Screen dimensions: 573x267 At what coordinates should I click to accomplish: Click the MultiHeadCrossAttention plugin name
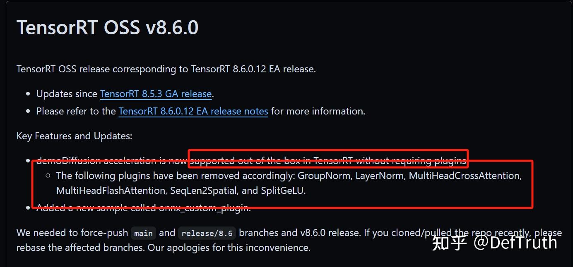pos(465,176)
